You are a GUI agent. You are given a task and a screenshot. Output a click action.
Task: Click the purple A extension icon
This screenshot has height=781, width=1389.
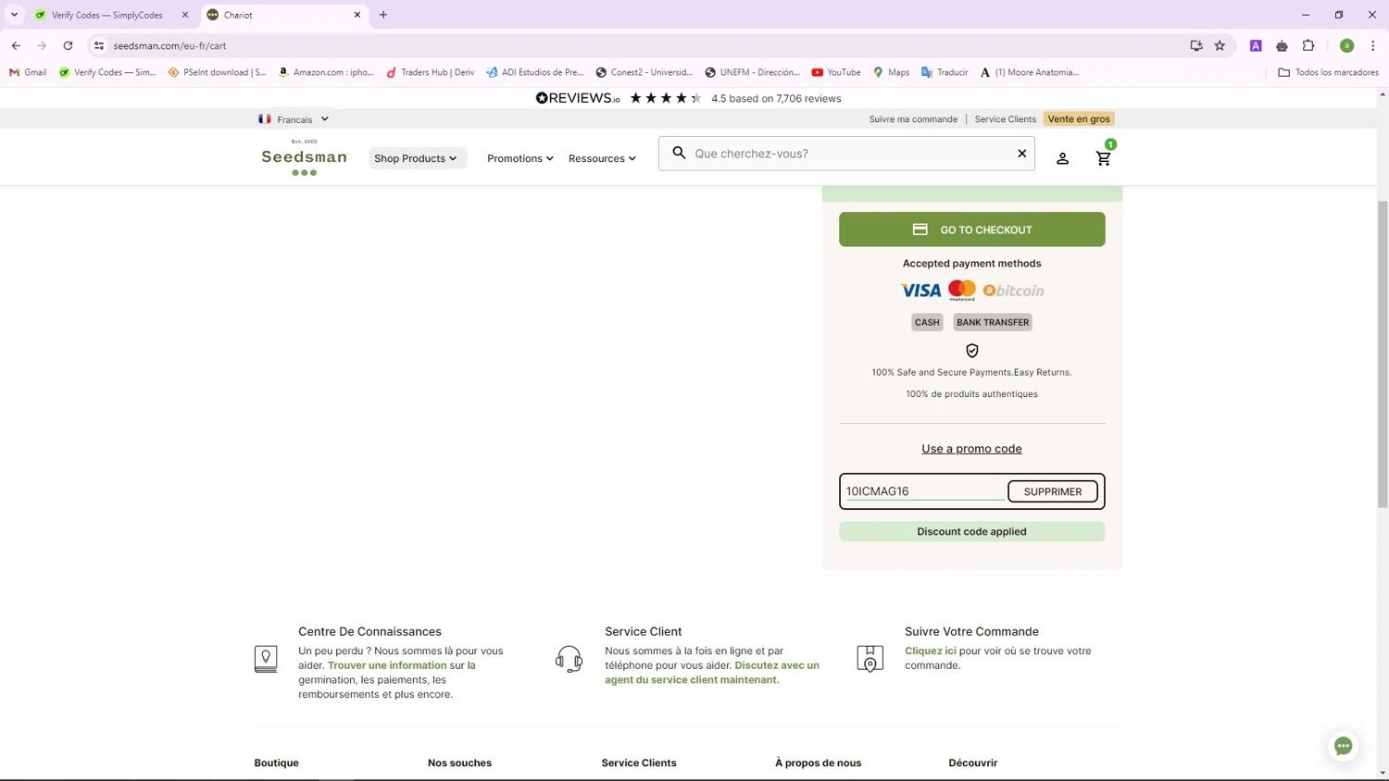1256,45
